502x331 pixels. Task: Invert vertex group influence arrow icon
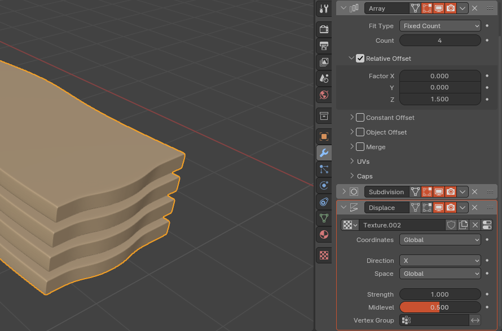[x=475, y=320]
